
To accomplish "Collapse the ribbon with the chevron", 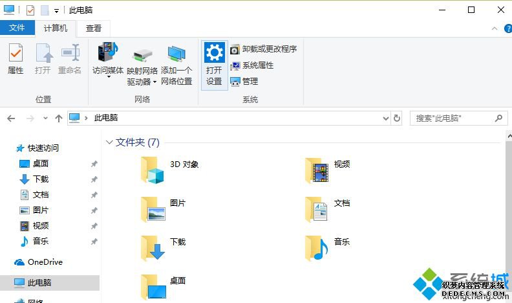I will point(495,28).
